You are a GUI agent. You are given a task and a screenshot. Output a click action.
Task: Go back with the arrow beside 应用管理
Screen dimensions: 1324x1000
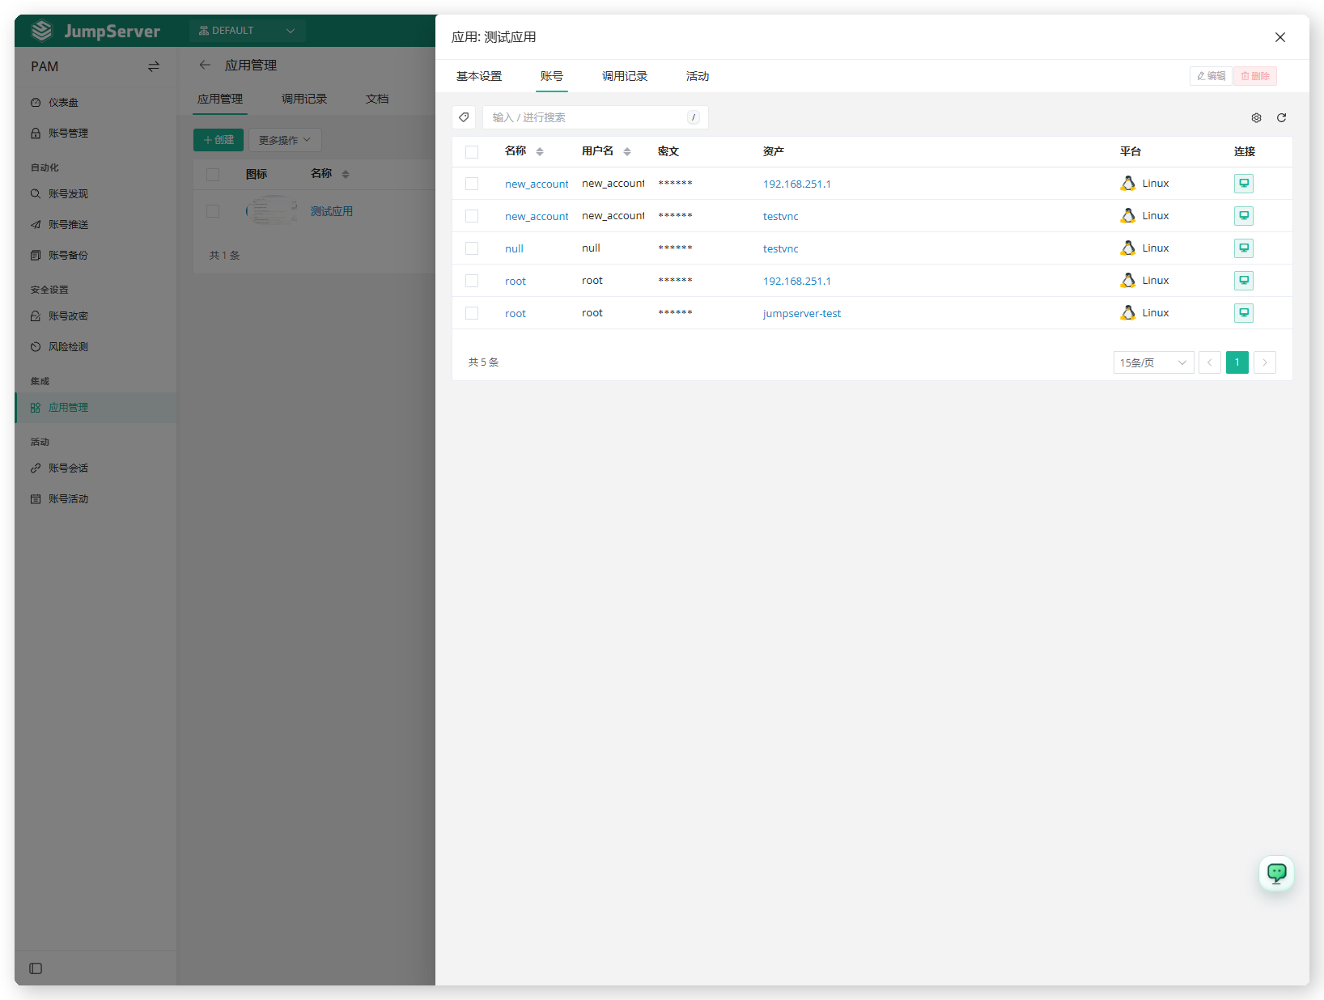tap(205, 66)
